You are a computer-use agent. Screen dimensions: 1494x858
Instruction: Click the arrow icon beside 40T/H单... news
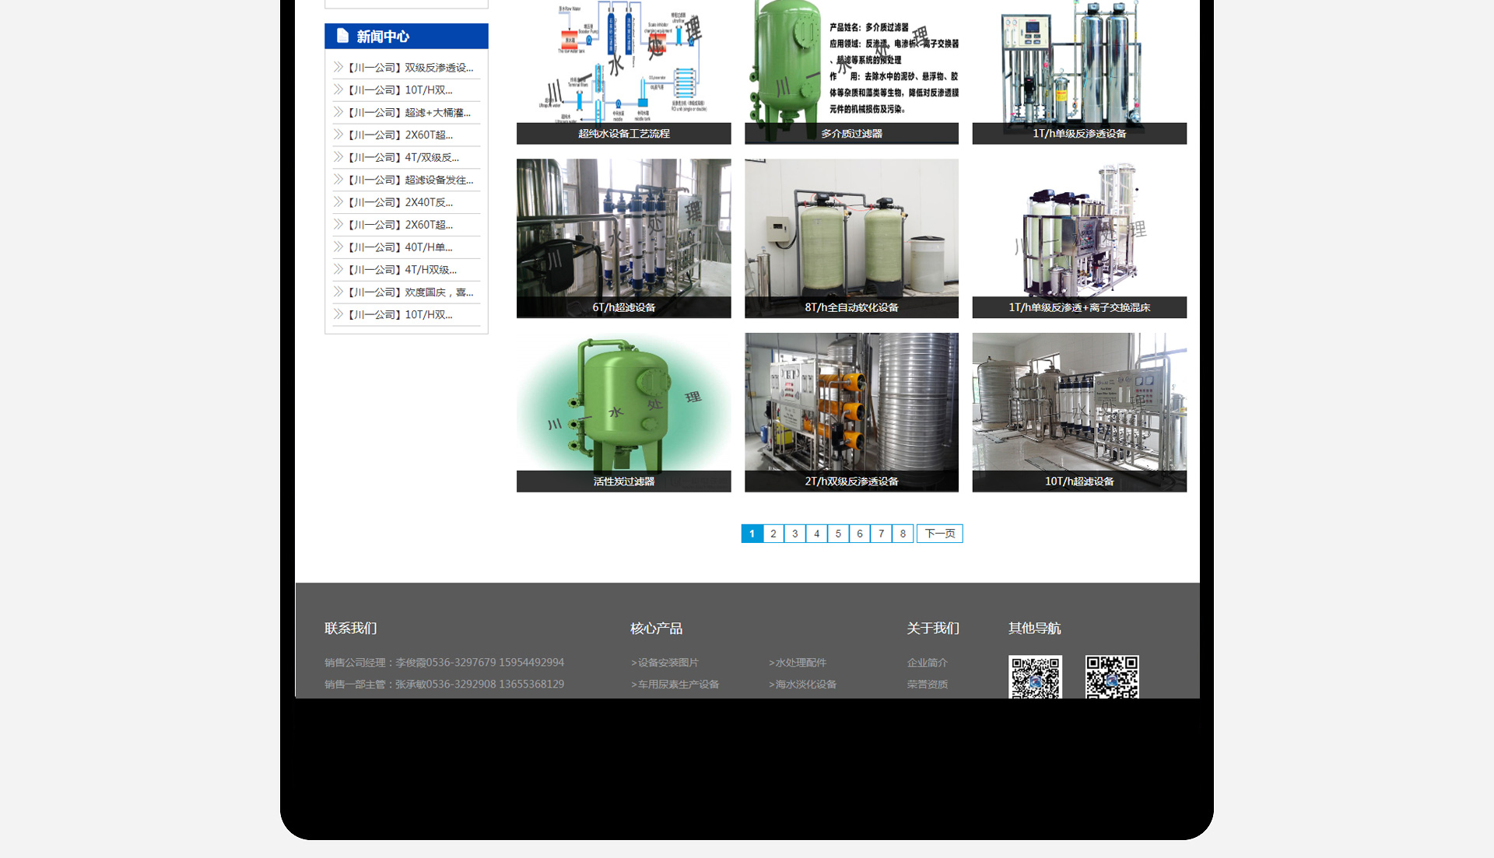(x=338, y=247)
